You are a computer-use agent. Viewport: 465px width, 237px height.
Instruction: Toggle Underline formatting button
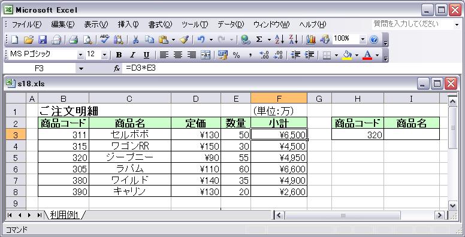(146, 55)
